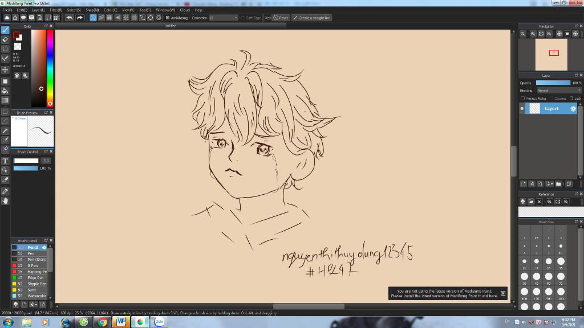Viewport: 584px width, 328px height.
Task: Select the Hand tool
Action: [5, 201]
